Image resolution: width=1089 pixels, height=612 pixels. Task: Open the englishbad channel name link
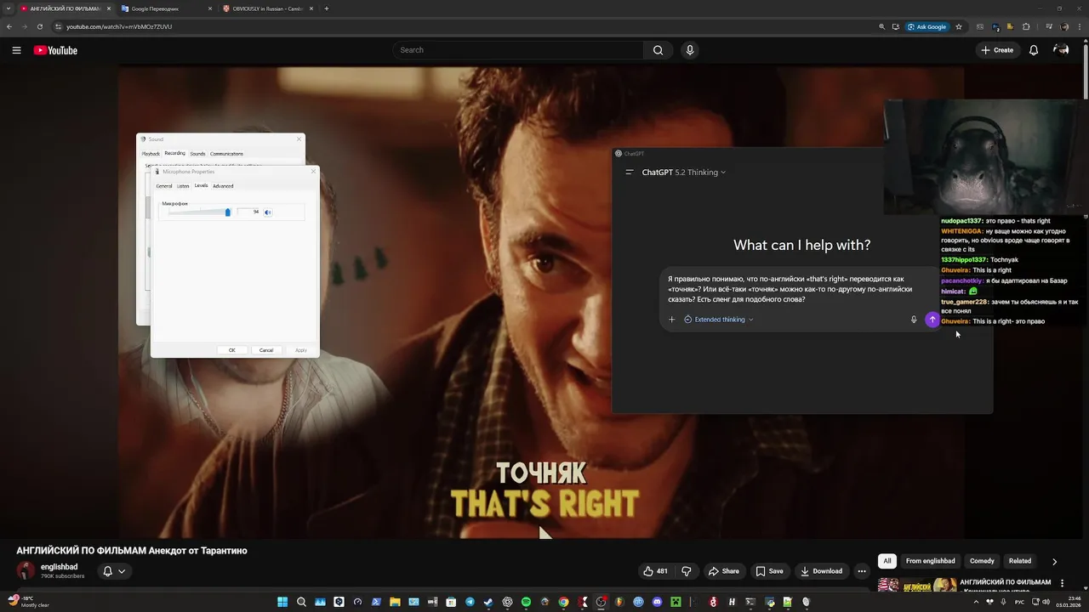pyautogui.click(x=59, y=567)
